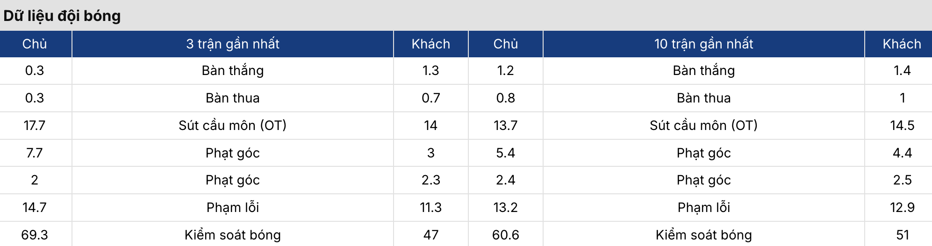Click the 17.7 shots on target value
The image size is (932, 246).
point(35,125)
